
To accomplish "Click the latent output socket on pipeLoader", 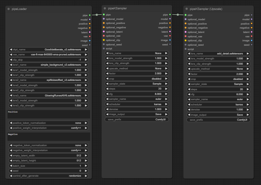I will click(x=90, y=32).
